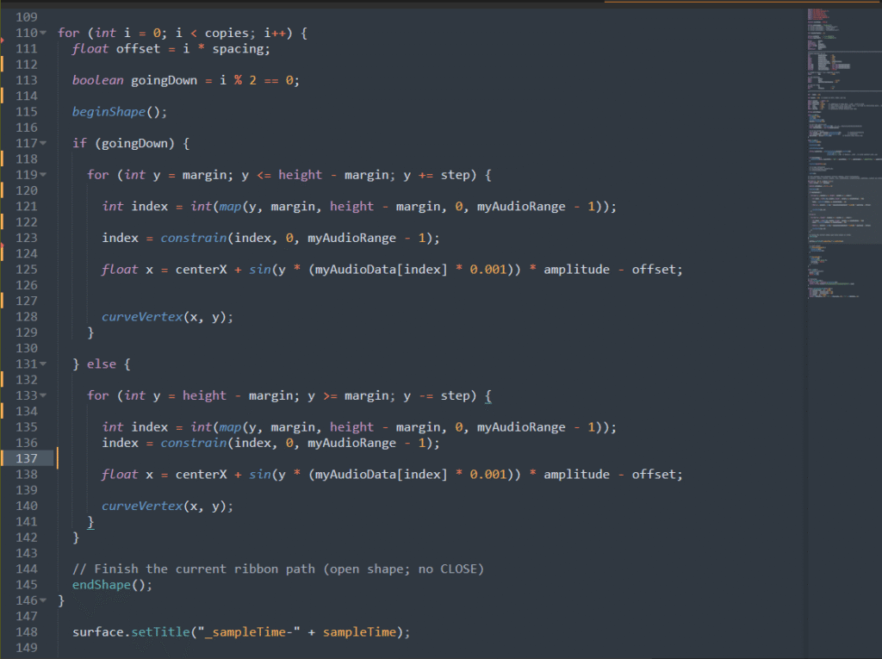882x659 pixels.
Task: Click the 0.001 value on line 125
Action: coord(489,270)
